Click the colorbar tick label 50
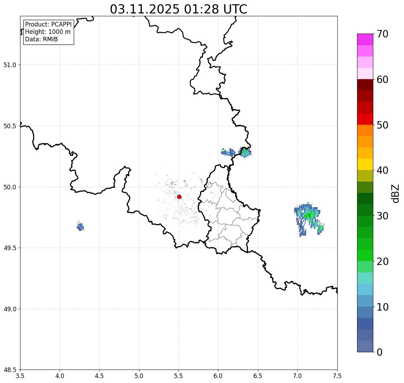404x383 pixels. click(382, 125)
